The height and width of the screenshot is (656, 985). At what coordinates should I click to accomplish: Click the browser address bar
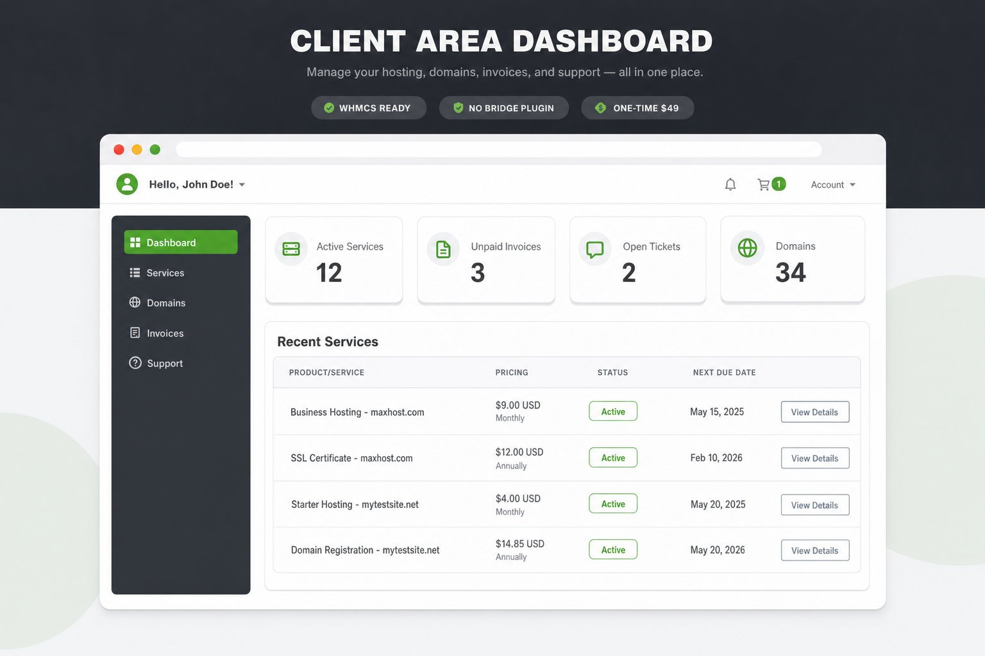coord(499,149)
